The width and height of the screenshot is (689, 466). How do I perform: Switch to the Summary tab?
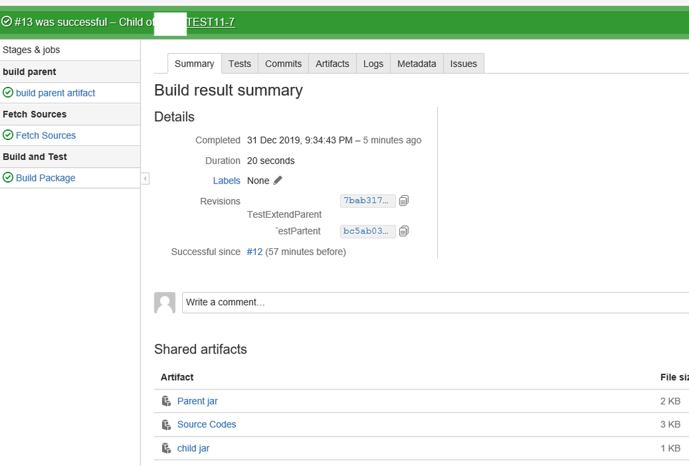[194, 63]
